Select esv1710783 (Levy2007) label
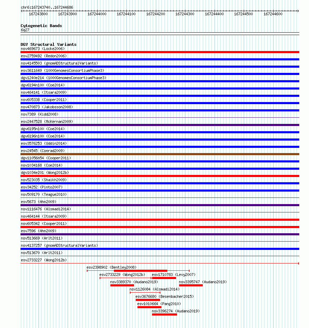 (x=174, y=275)
